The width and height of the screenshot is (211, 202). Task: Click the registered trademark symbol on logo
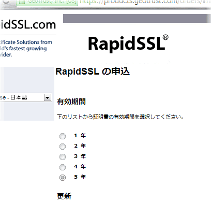[165, 37]
